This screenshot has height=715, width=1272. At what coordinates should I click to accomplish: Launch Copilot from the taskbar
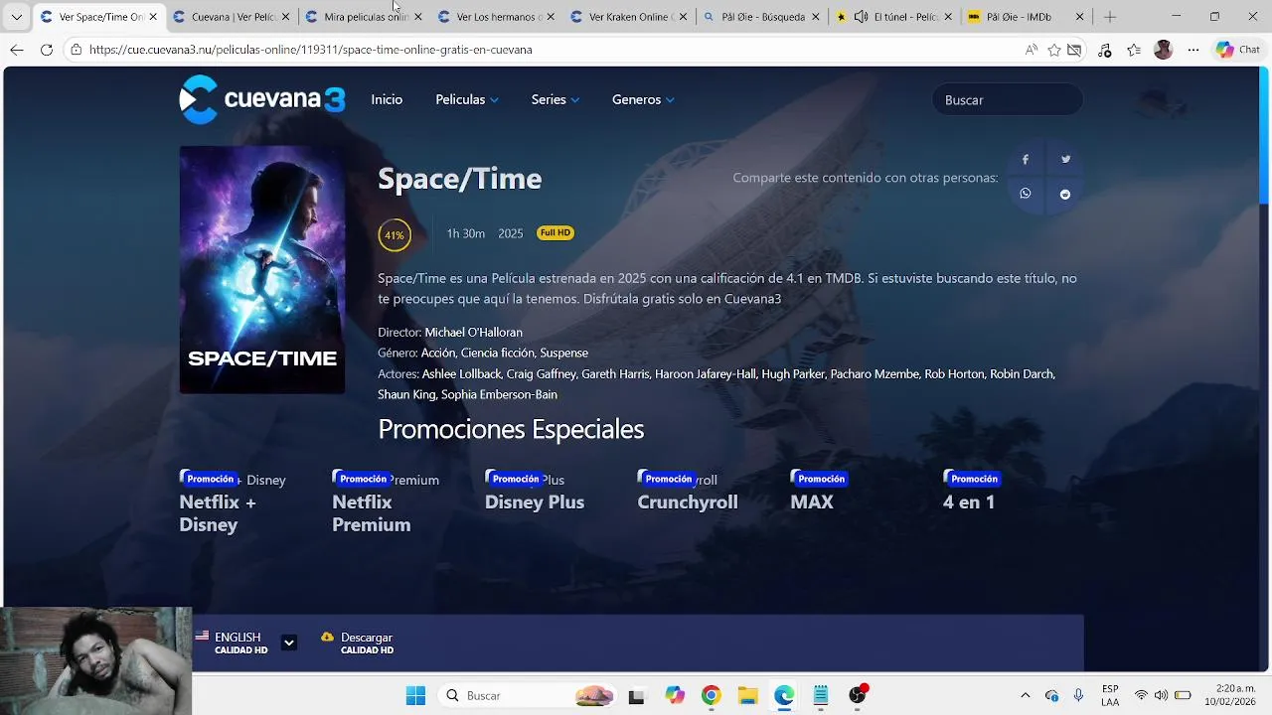click(x=675, y=695)
